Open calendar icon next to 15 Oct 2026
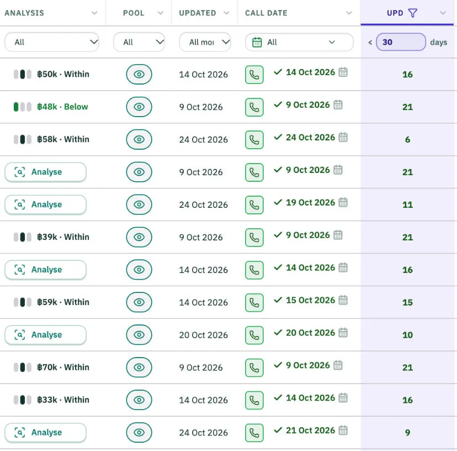457x451 pixels. click(343, 300)
